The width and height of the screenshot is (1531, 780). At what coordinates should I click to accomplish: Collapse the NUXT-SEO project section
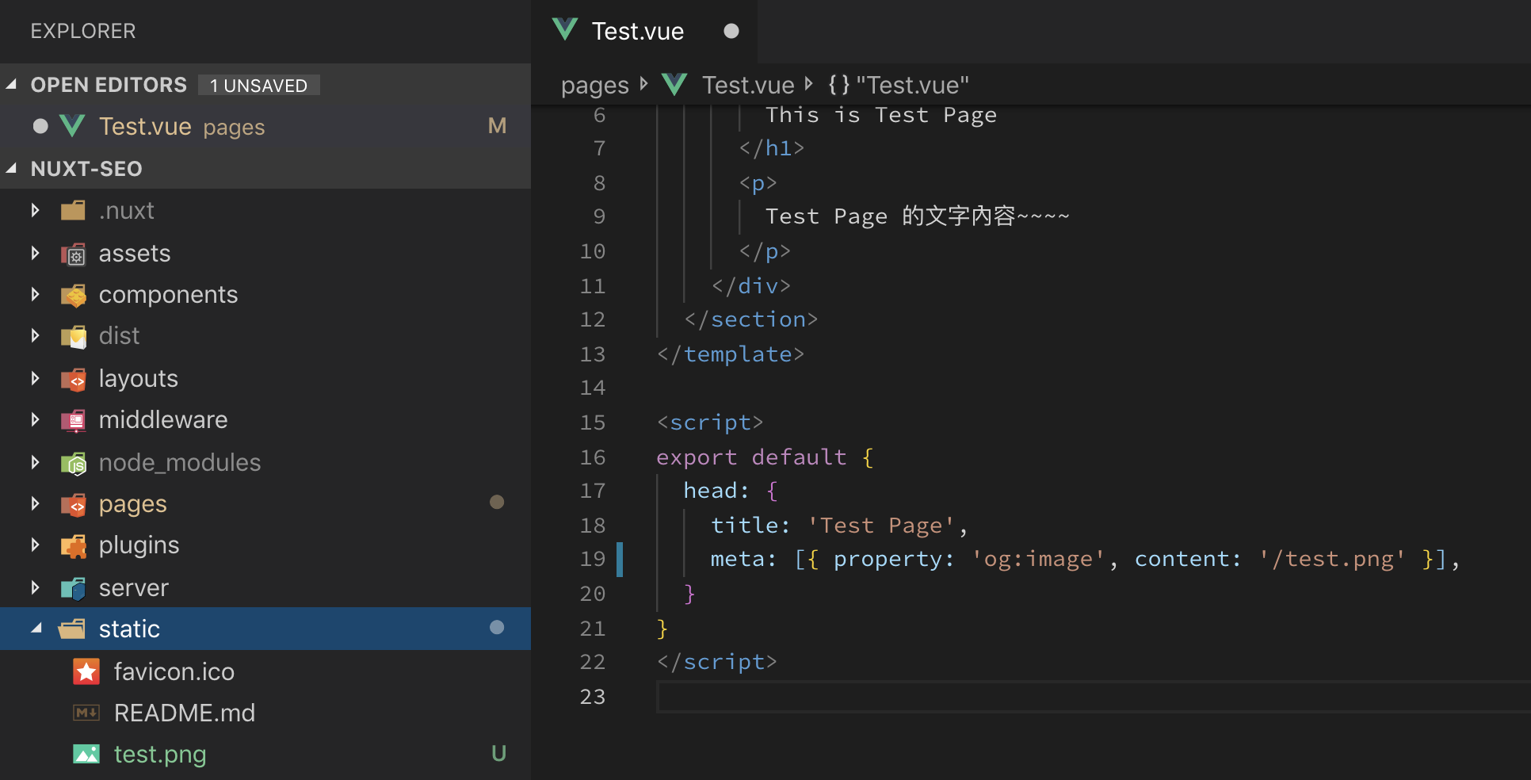point(12,169)
